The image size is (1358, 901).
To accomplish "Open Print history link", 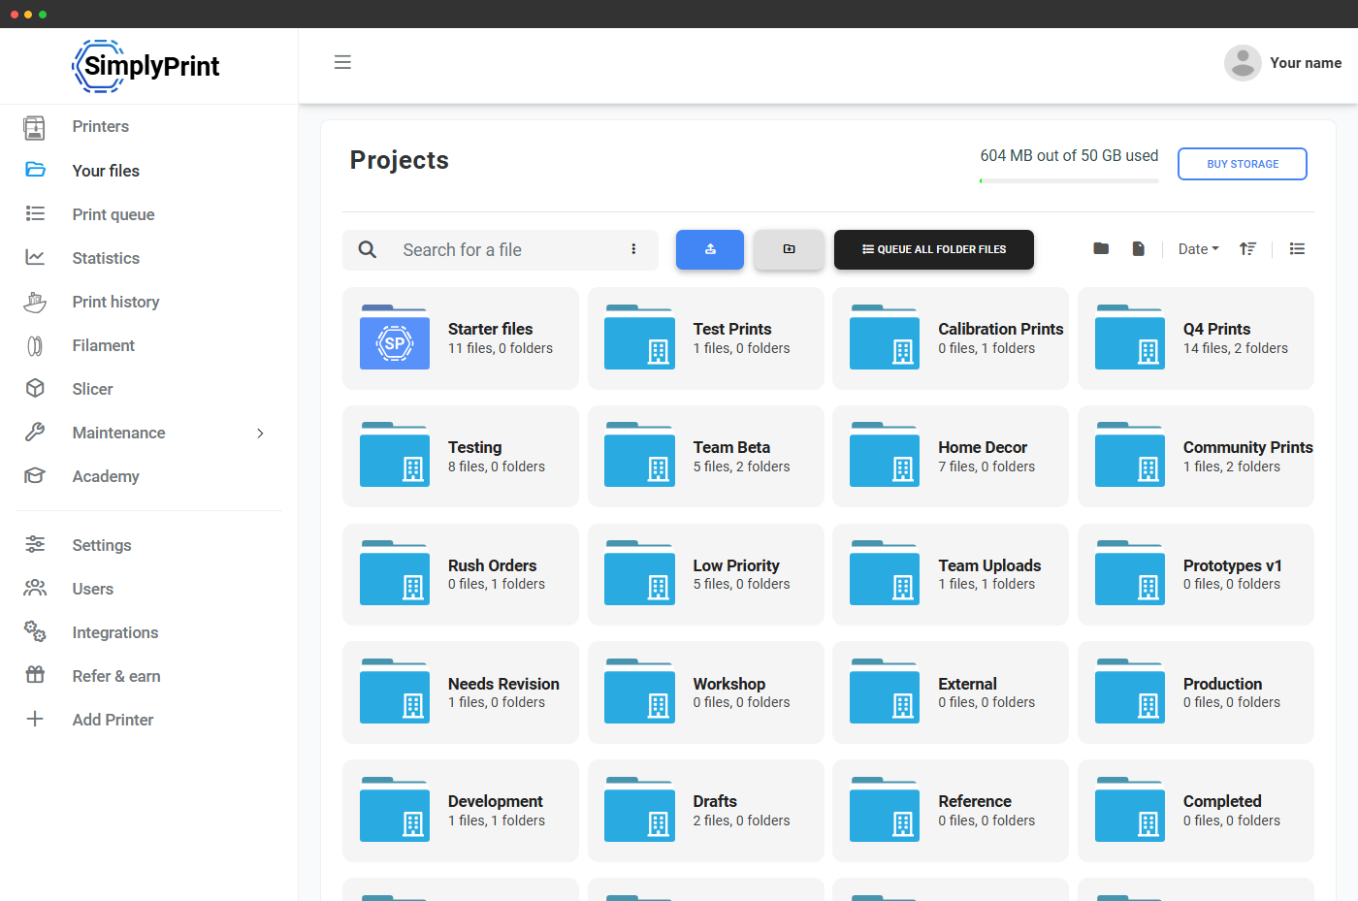I will pyautogui.click(x=116, y=302).
